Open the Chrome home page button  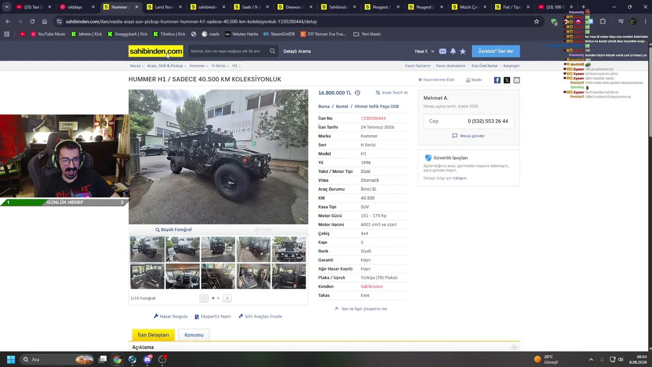point(44,21)
